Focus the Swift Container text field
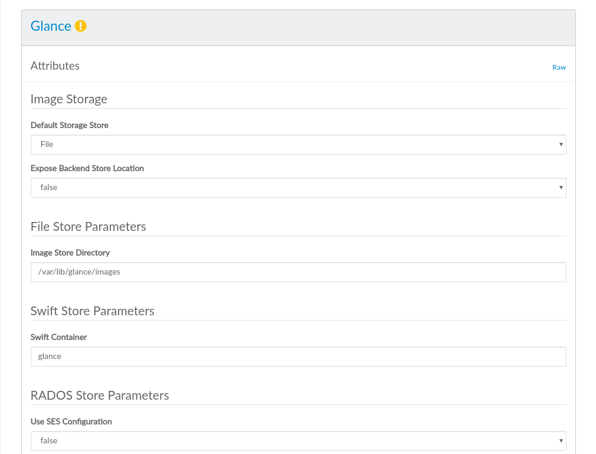596x454 pixels. click(298, 357)
